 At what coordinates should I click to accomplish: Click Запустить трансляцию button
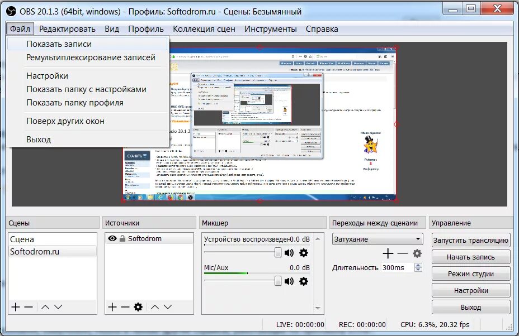click(471, 240)
